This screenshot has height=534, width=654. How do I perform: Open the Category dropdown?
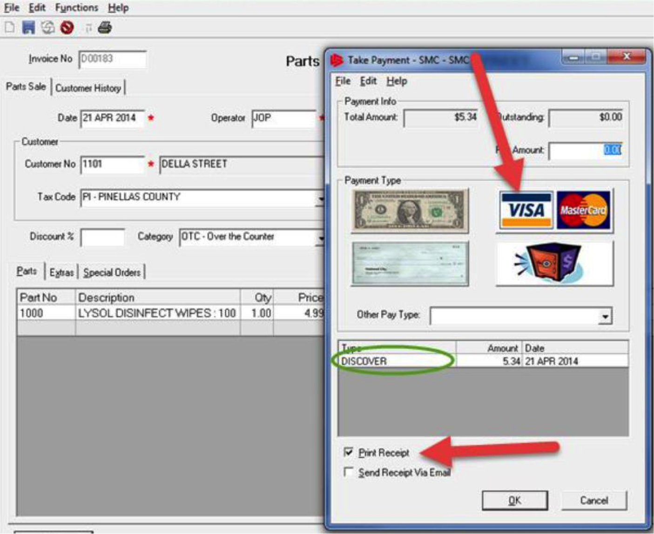320,238
